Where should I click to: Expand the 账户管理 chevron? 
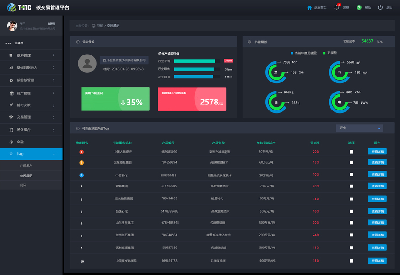tap(54, 55)
